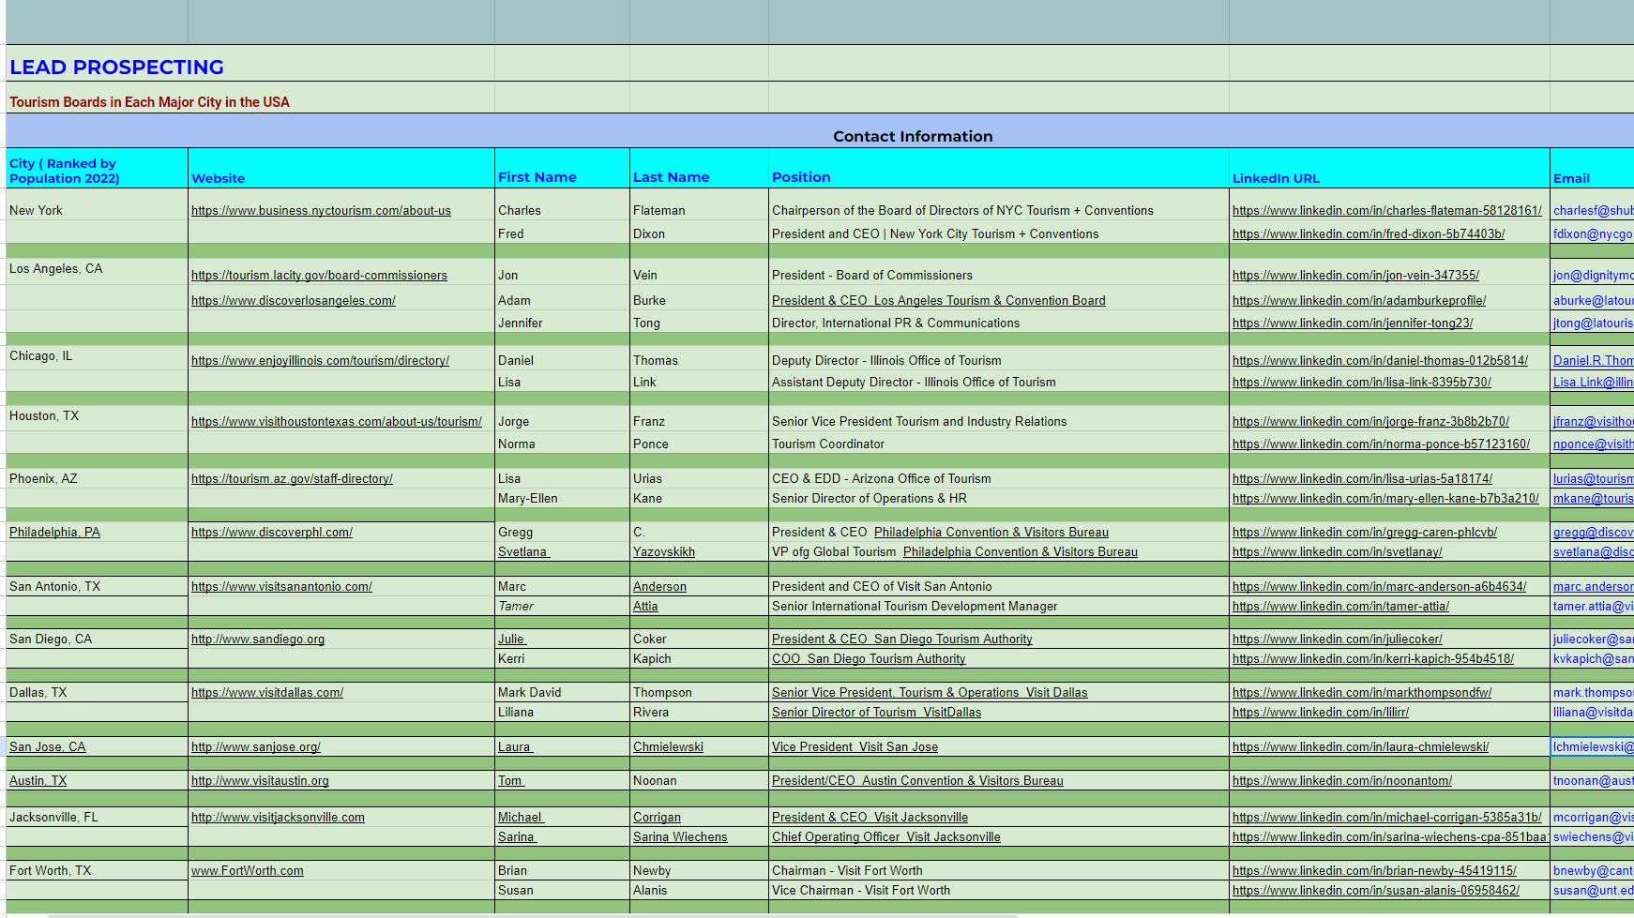The width and height of the screenshot is (1634, 918).
Task: Open the visitsanantonio.com website link
Action: pos(281,587)
